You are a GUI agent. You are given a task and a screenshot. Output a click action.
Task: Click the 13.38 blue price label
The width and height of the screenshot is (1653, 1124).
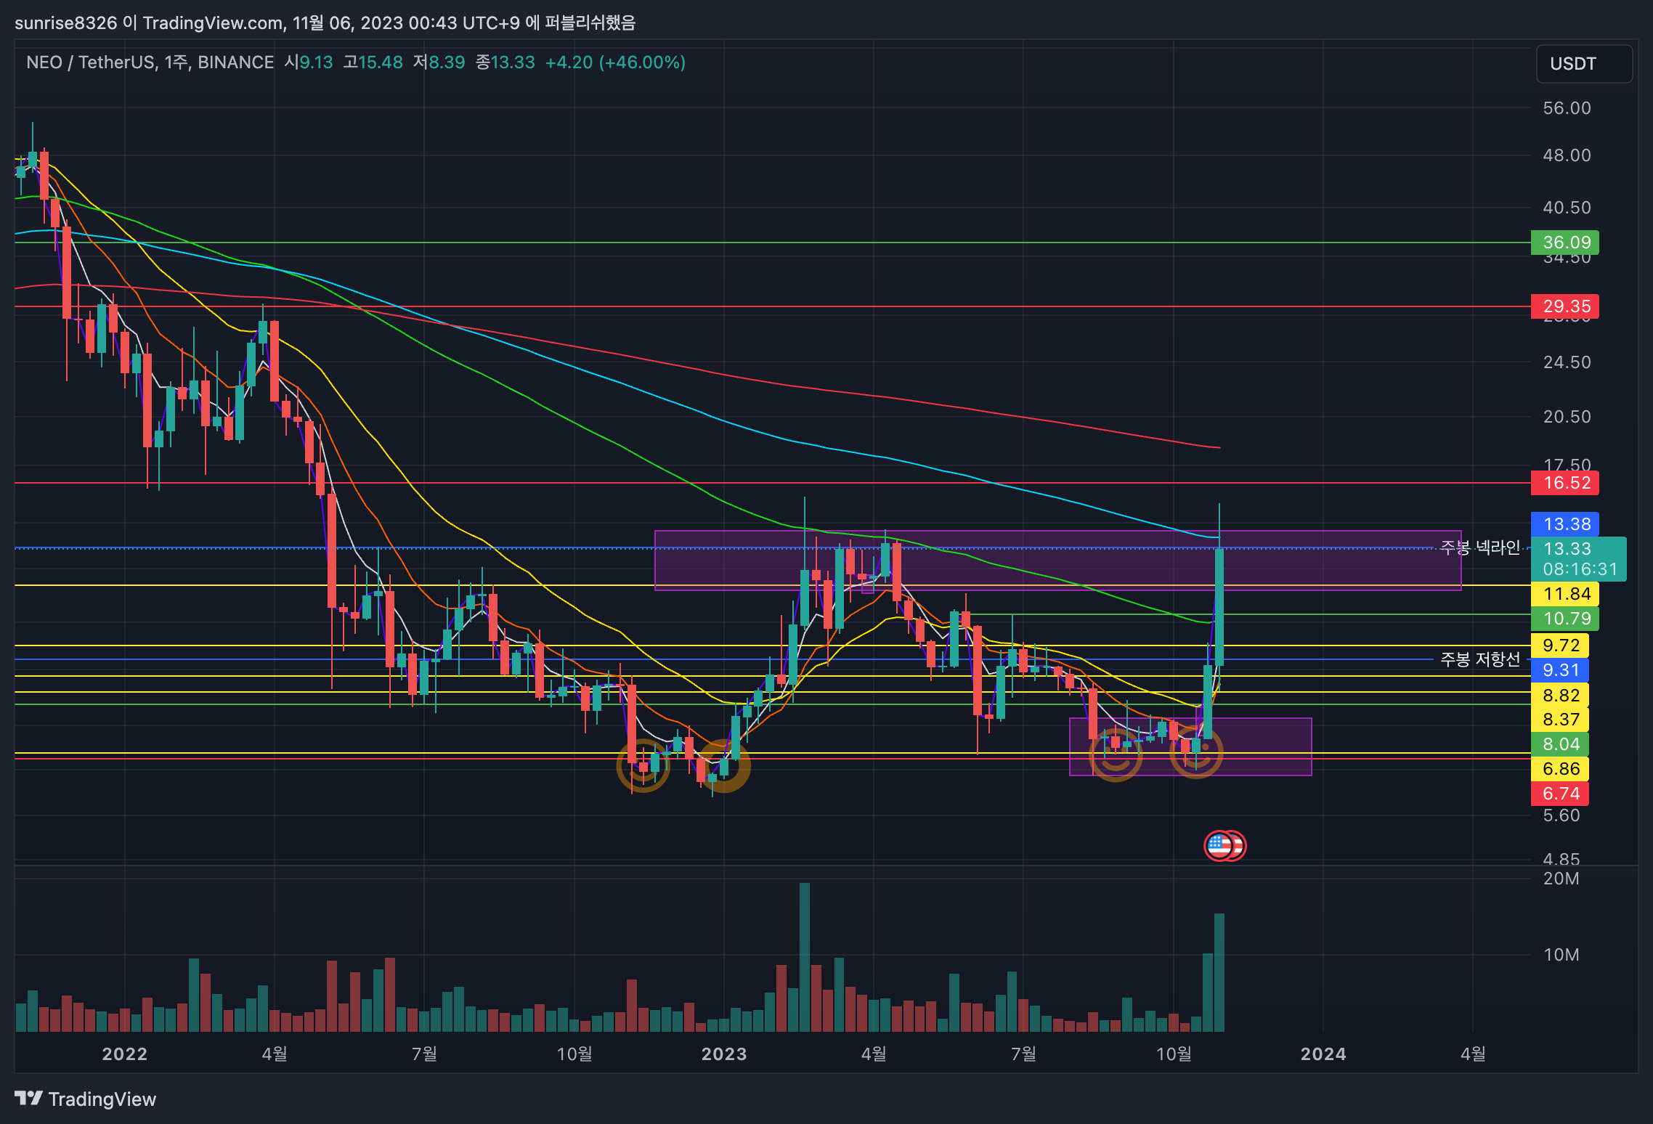point(1565,524)
